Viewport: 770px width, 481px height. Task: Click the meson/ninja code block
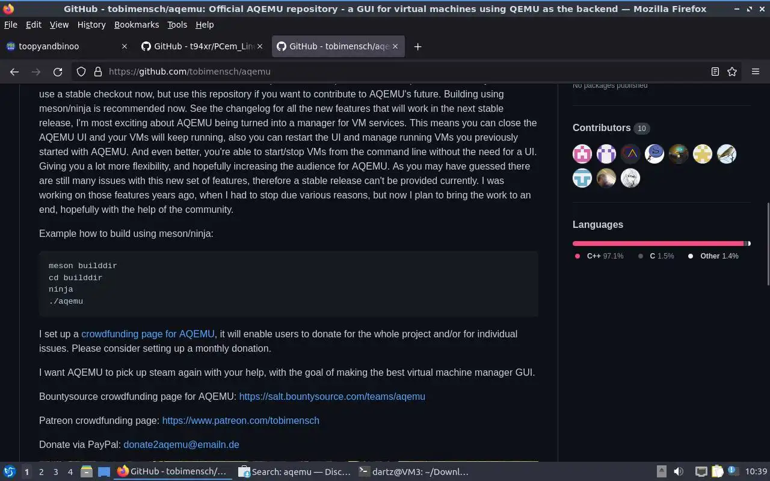tap(289, 284)
